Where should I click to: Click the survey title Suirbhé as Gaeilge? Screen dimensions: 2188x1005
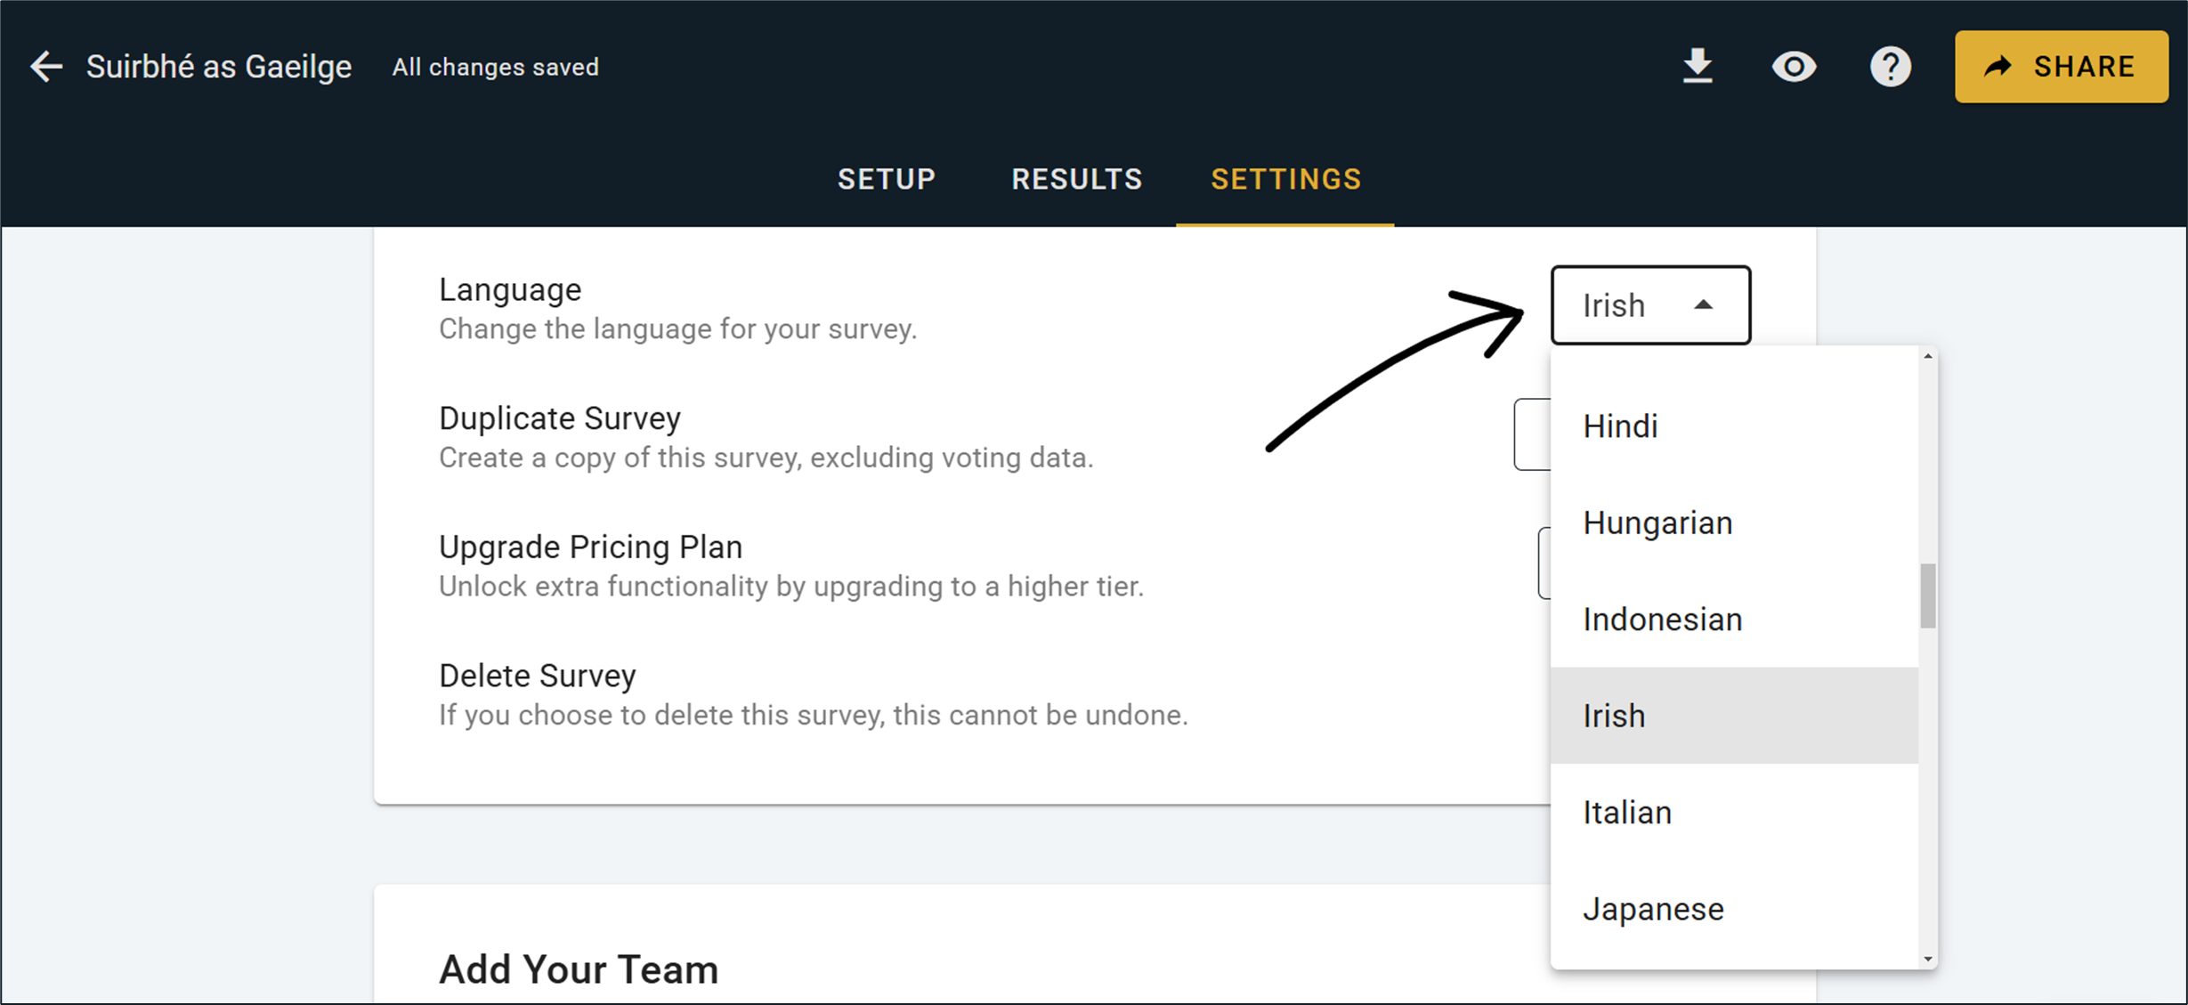pyautogui.click(x=219, y=67)
